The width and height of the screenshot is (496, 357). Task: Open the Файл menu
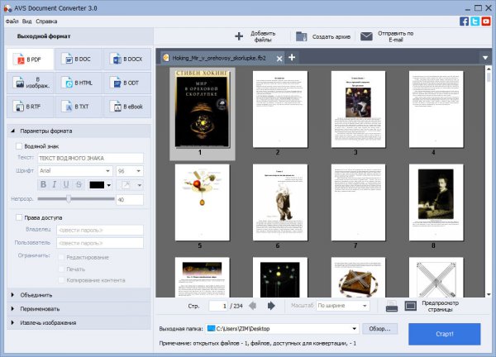point(12,21)
